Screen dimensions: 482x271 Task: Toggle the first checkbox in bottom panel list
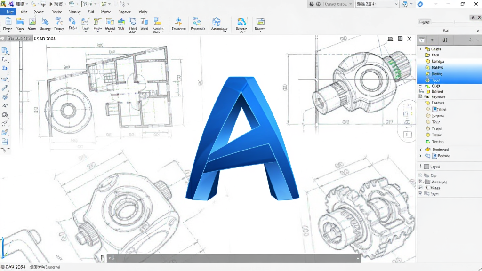(420, 175)
